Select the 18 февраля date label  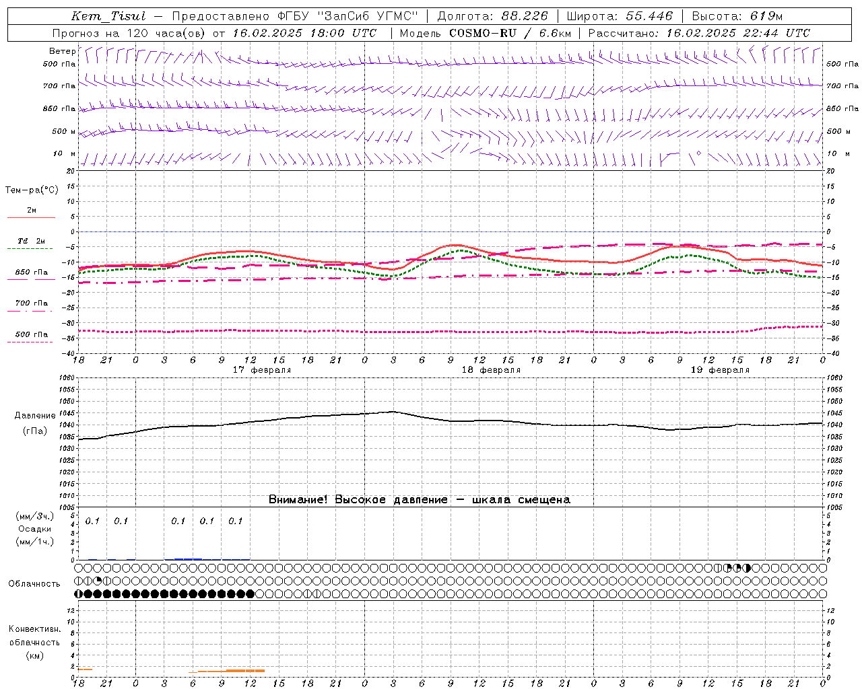click(x=491, y=370)
